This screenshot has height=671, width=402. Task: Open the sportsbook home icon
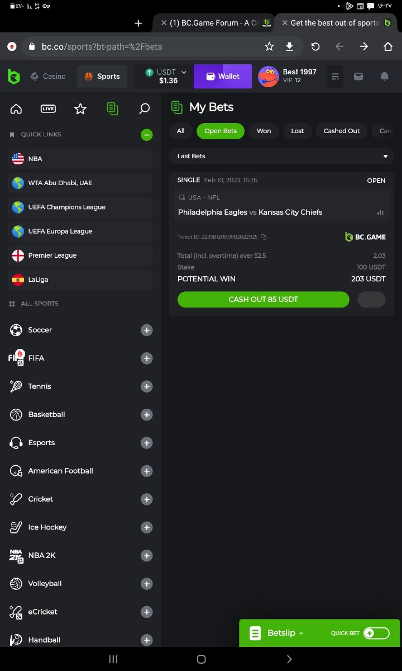point(16,108)
